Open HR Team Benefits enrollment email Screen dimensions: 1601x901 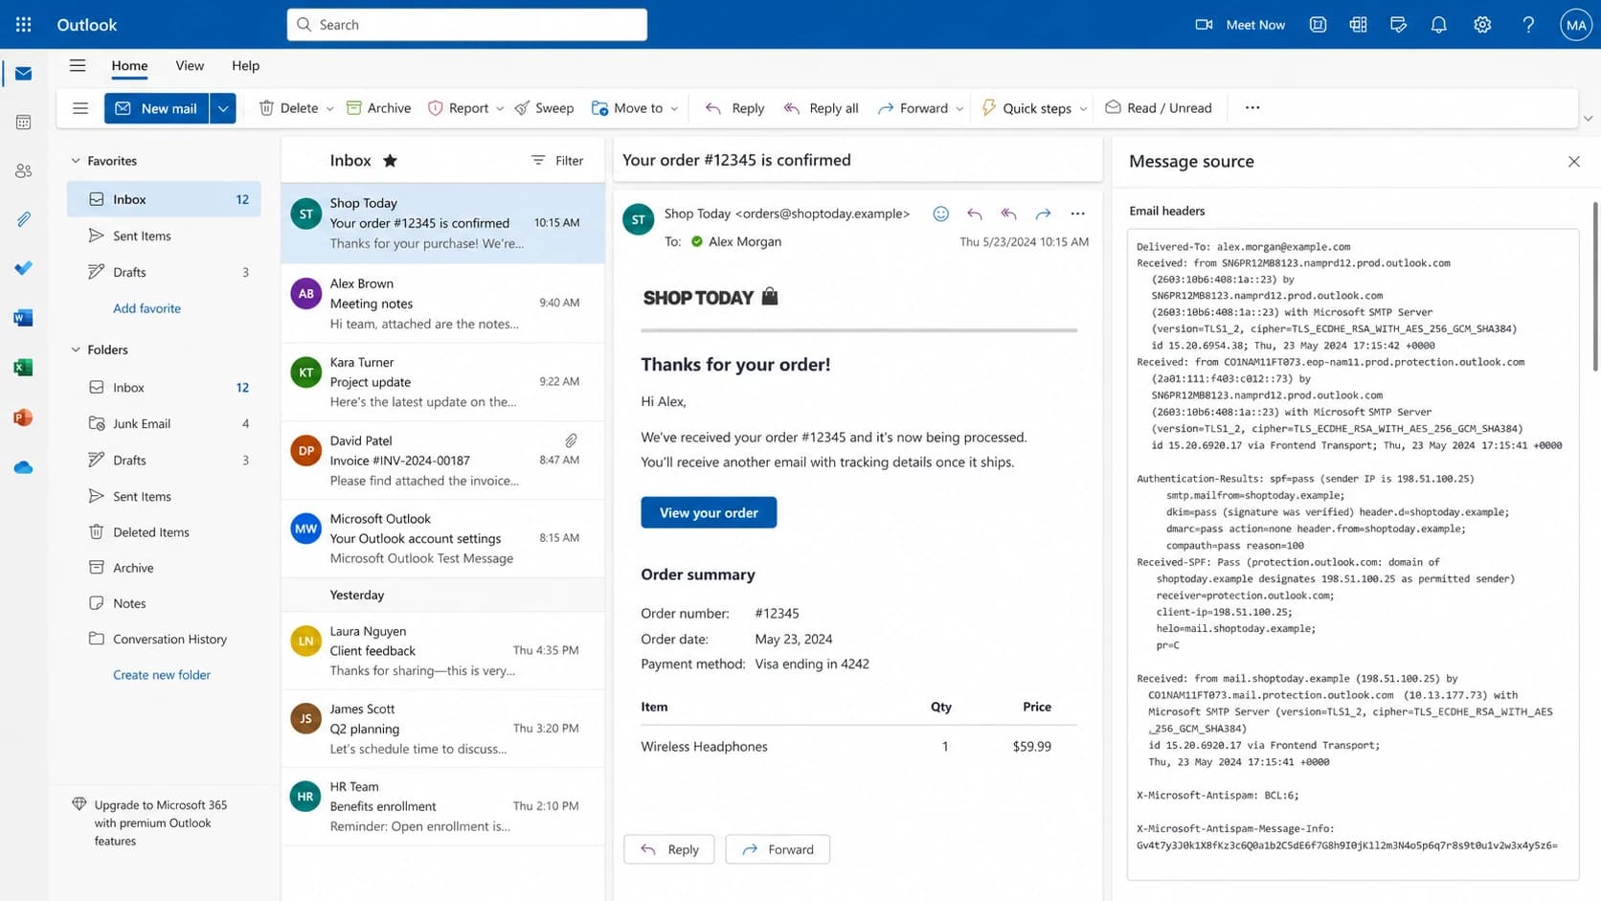click(443, 806)
